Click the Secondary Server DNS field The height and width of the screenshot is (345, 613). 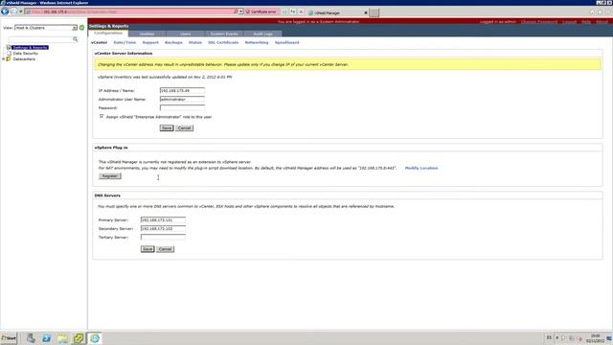tap(163, 228)
